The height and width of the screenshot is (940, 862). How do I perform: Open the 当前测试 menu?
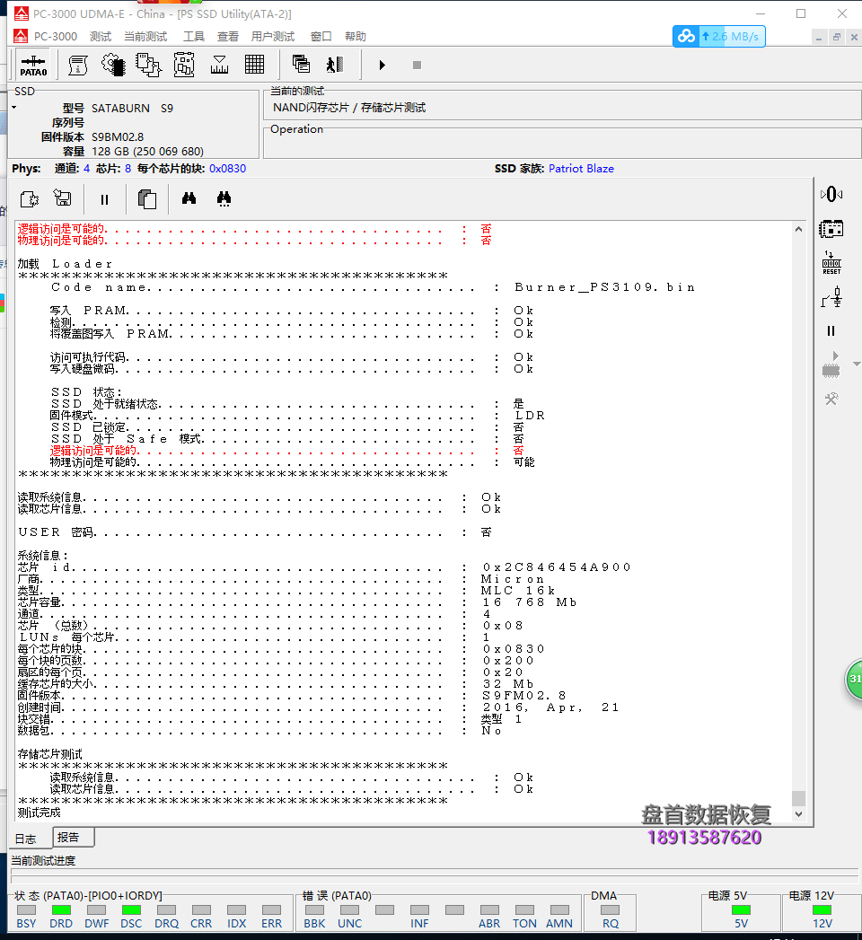[145, 37]
